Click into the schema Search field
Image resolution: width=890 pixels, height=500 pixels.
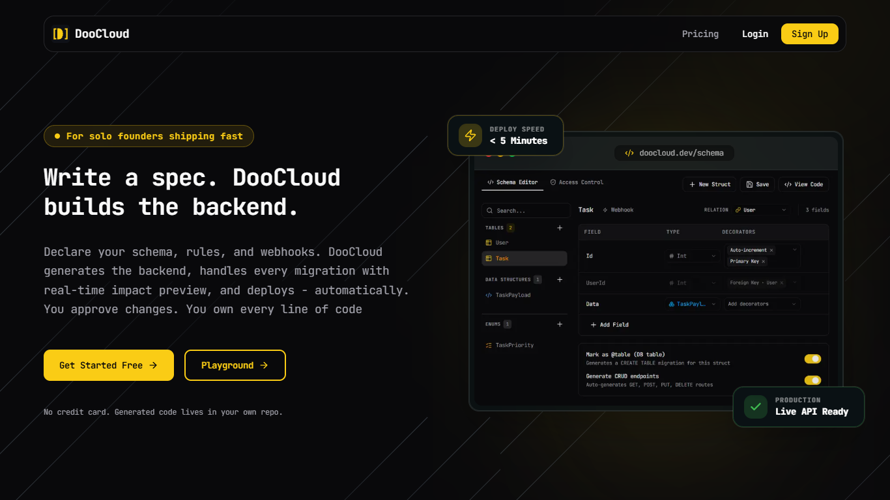(526, 211)
